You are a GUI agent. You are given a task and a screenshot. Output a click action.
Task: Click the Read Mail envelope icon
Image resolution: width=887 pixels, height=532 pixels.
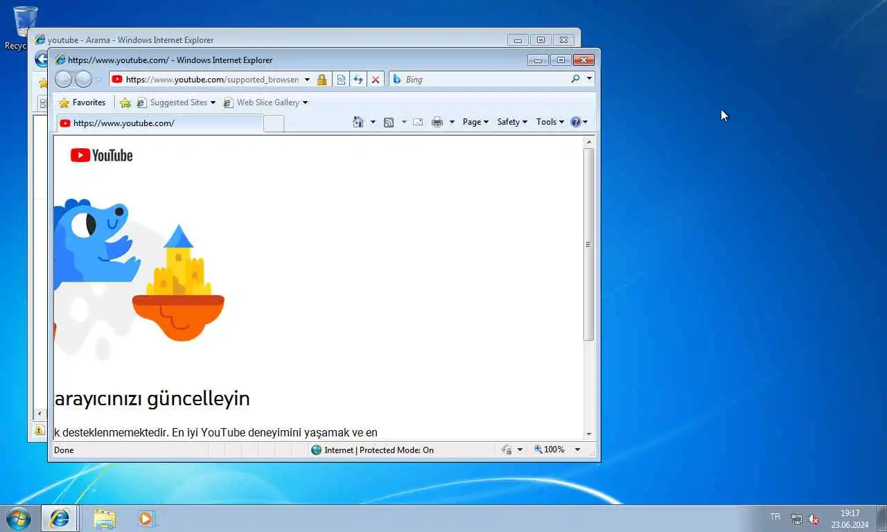tap(418, 122)
